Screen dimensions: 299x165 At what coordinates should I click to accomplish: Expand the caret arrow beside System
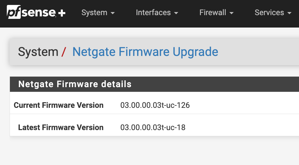113,13
